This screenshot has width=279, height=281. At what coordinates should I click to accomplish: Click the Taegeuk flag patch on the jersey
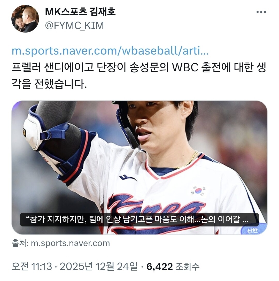click(x=198, y=191)
